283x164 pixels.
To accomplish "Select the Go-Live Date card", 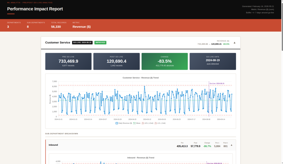I will (213, 61).
